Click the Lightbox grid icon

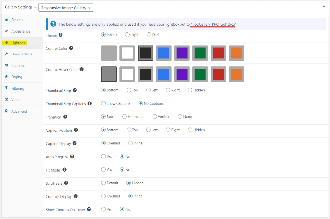6,43
